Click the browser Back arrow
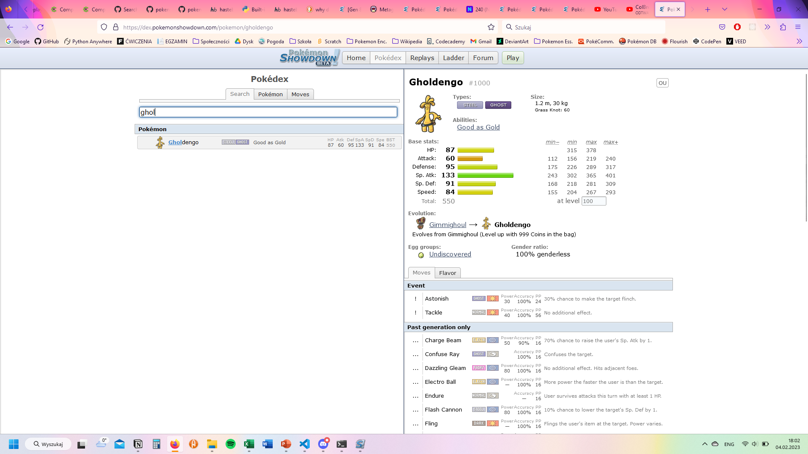808x454 pixels. pos(10,27)
